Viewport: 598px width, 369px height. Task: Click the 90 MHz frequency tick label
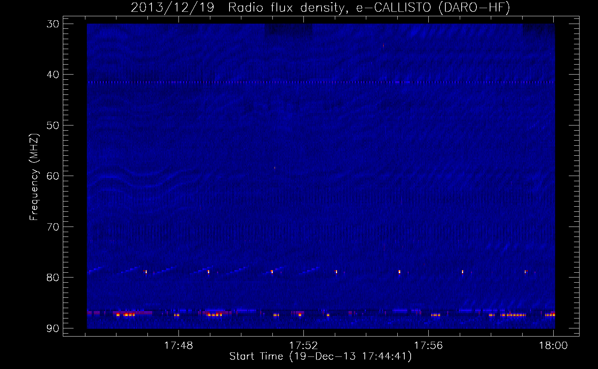(52, 328)
